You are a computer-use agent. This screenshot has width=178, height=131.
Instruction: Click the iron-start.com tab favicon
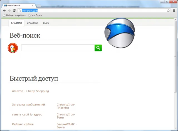[x=5, y=6]
